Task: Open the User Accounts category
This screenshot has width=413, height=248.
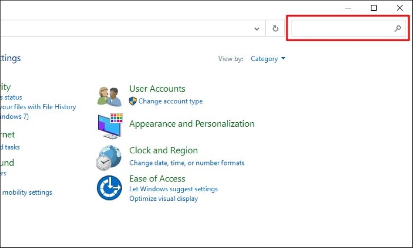Action: [x=157, y=89]
